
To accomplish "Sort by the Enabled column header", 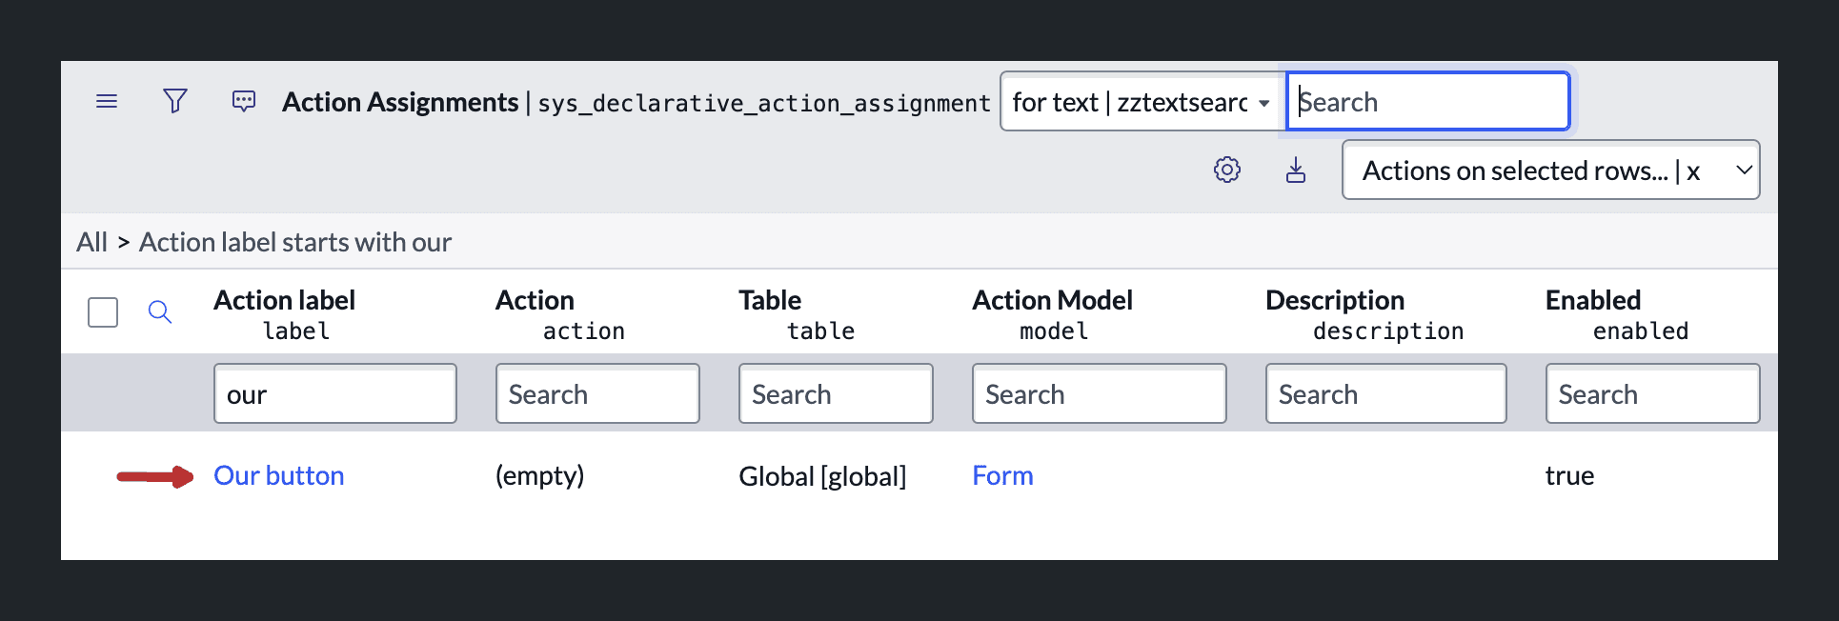I will 1593,300.
